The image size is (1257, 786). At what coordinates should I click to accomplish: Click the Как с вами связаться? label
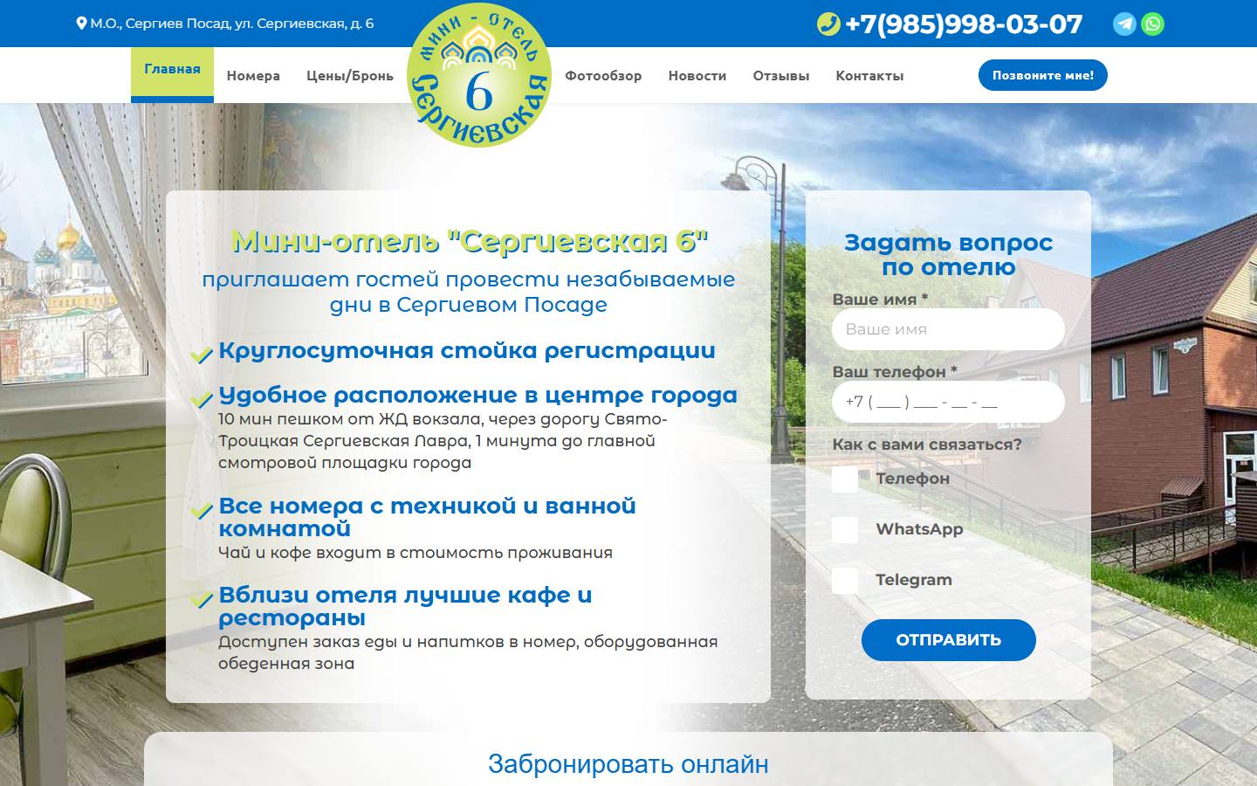pos(927,445)
